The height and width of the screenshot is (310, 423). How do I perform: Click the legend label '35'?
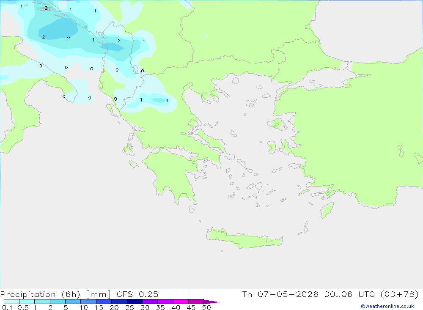click(160, 307)
